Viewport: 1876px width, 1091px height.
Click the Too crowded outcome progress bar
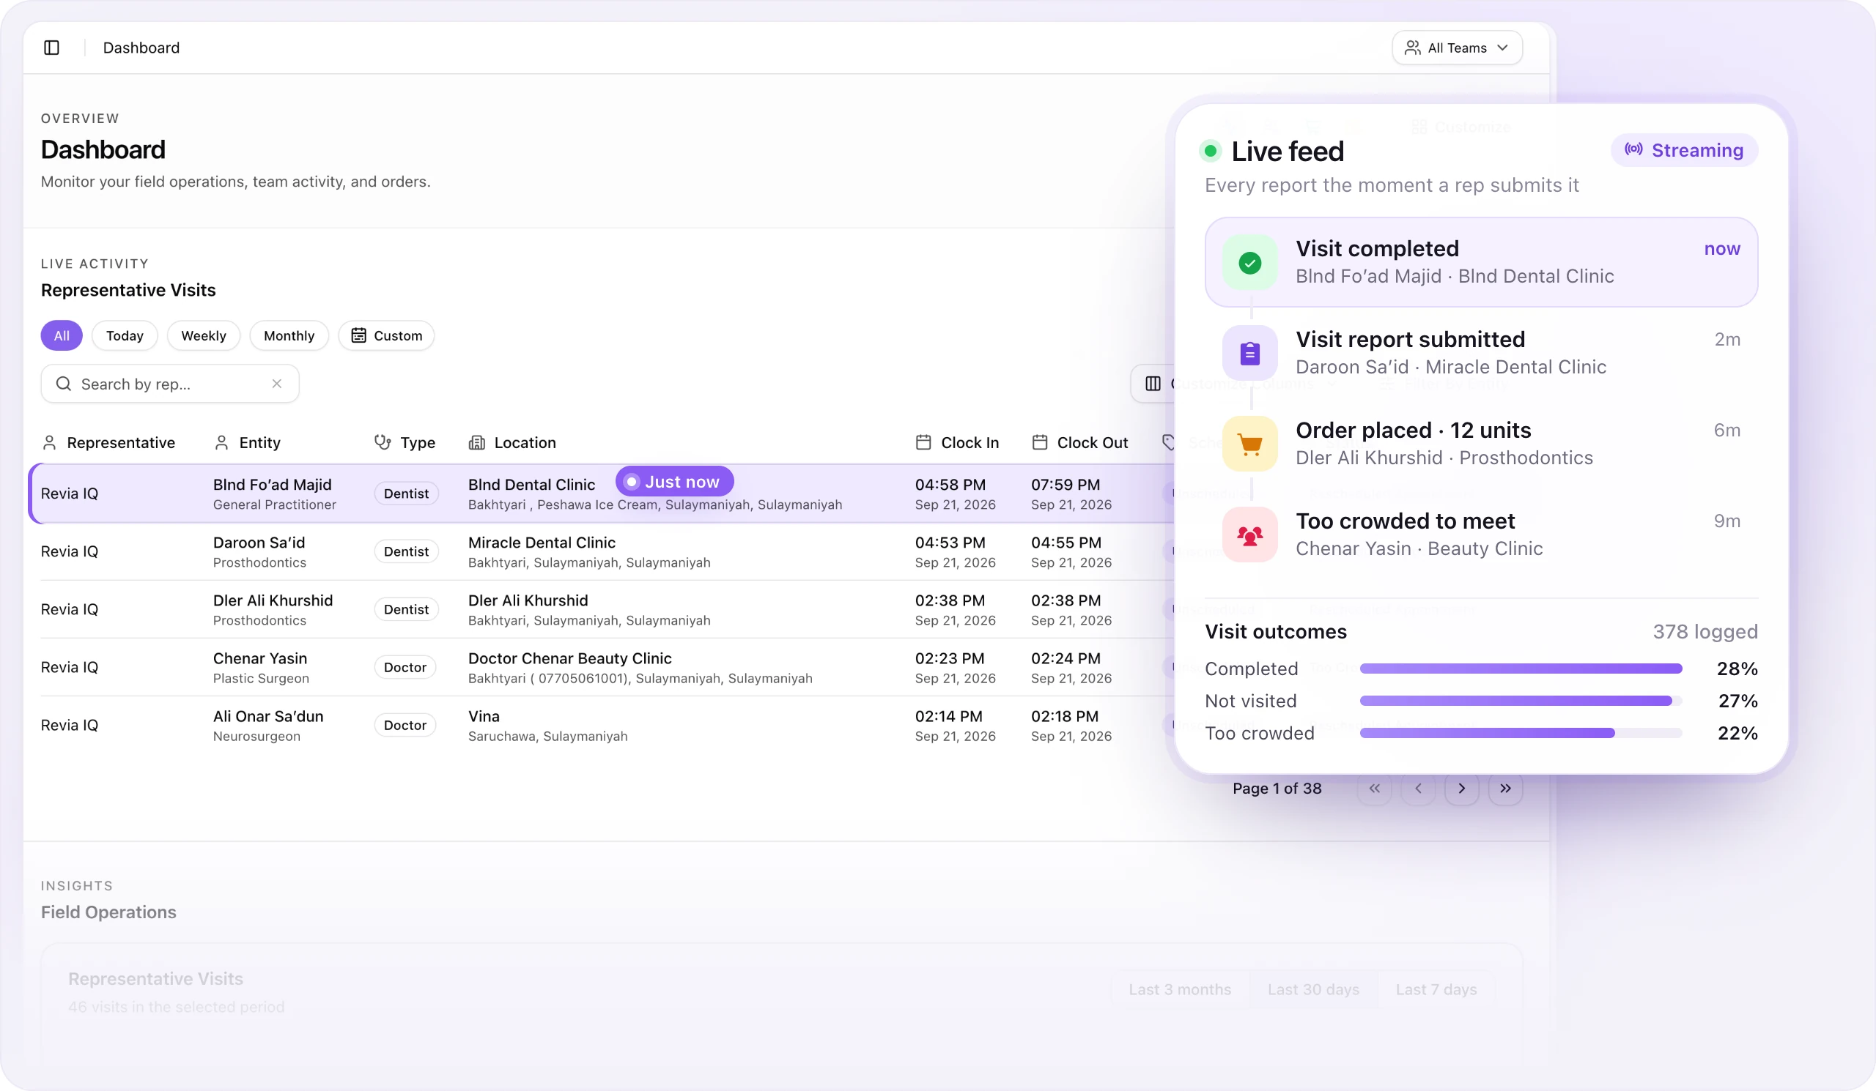pyautogui.click(x=1521, y=733)
